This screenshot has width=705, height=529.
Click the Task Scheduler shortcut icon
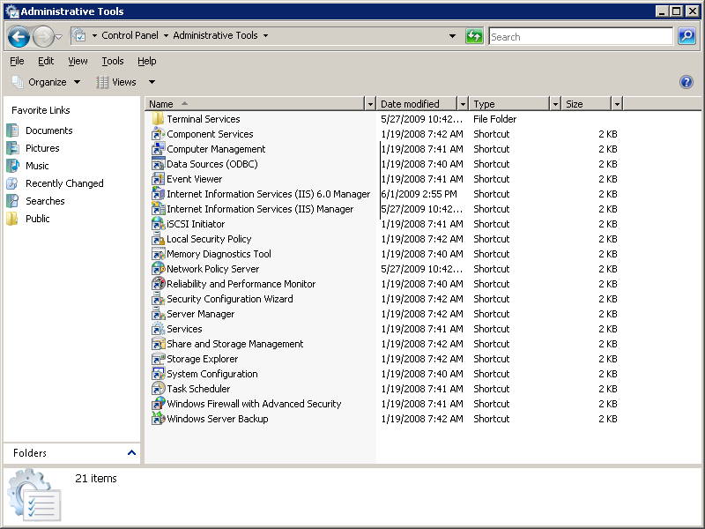click(159, 389)
